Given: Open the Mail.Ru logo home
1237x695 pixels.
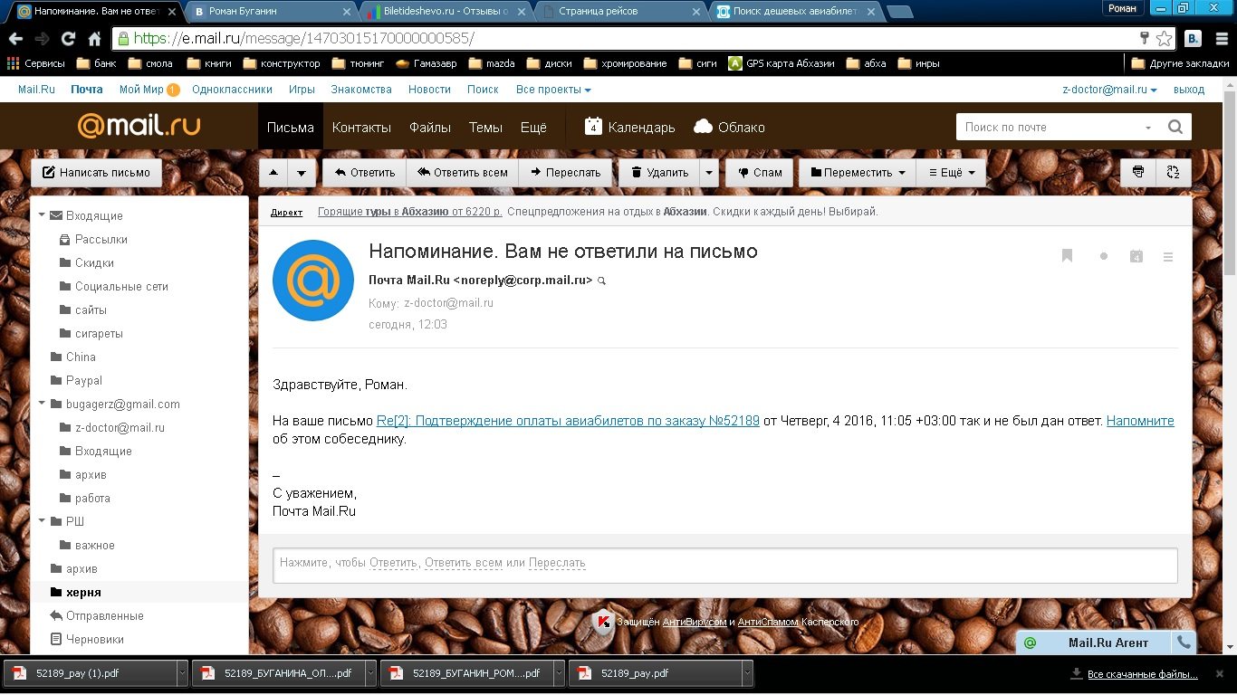Looking at the screenshot, I should click(x=139, y=126).
